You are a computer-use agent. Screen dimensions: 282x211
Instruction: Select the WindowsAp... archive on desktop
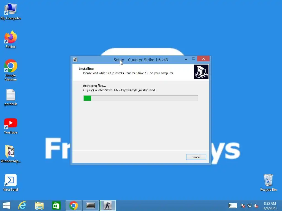point(11,154)
